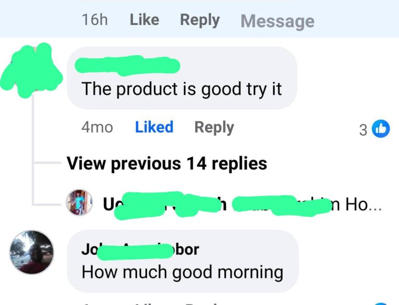The image size is (399, 305).
Task: Open the small round avatar of the nested reply
Action: 79,202
